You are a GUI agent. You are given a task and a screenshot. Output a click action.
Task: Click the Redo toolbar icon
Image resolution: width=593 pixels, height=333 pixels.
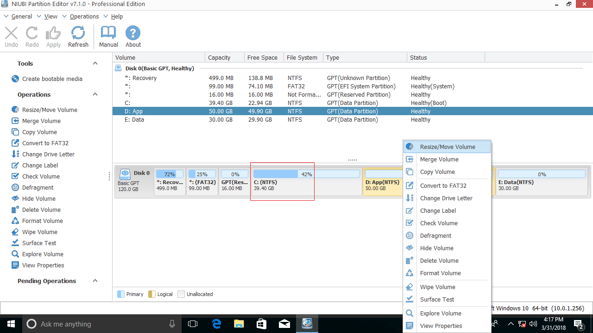32,33
